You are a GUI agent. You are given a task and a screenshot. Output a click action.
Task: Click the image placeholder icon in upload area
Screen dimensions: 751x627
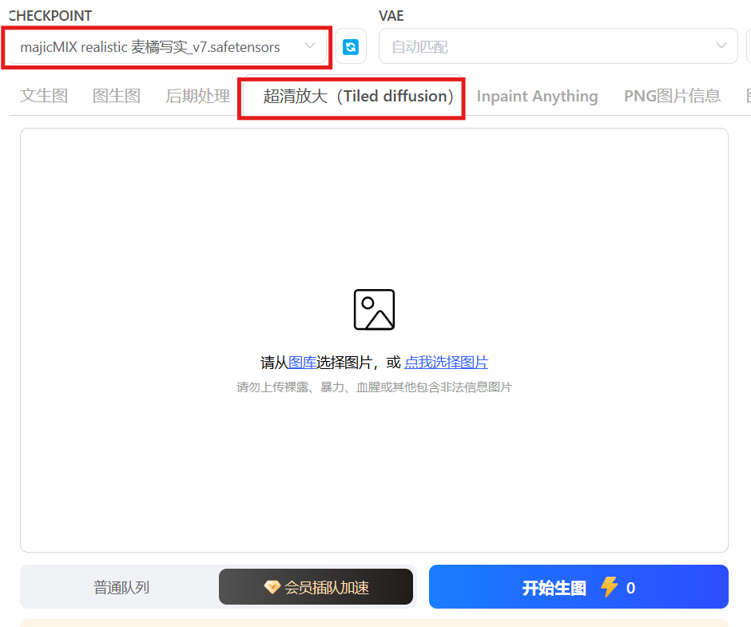coord(374,309)
